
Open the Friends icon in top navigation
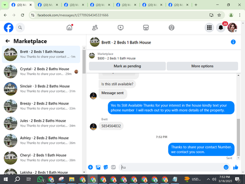pos(95,27)
